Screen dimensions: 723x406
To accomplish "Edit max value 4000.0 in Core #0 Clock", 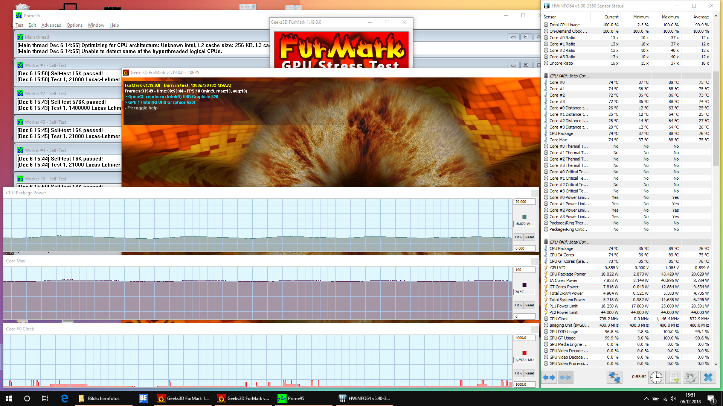I will point(524,338).
